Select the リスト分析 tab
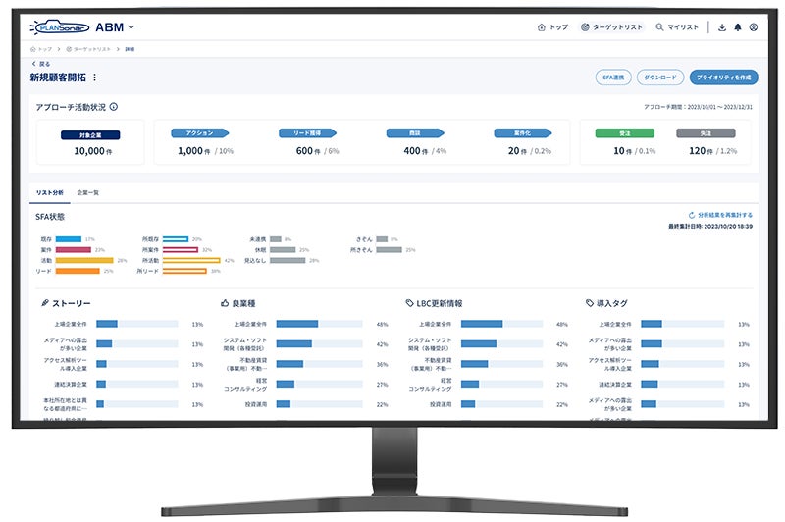The image size is (785, 522). click(x=50, y=192)
